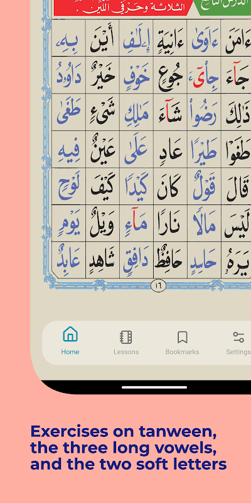Tap the Home house icon
This screenshot has width=251, height=503.
70,334
